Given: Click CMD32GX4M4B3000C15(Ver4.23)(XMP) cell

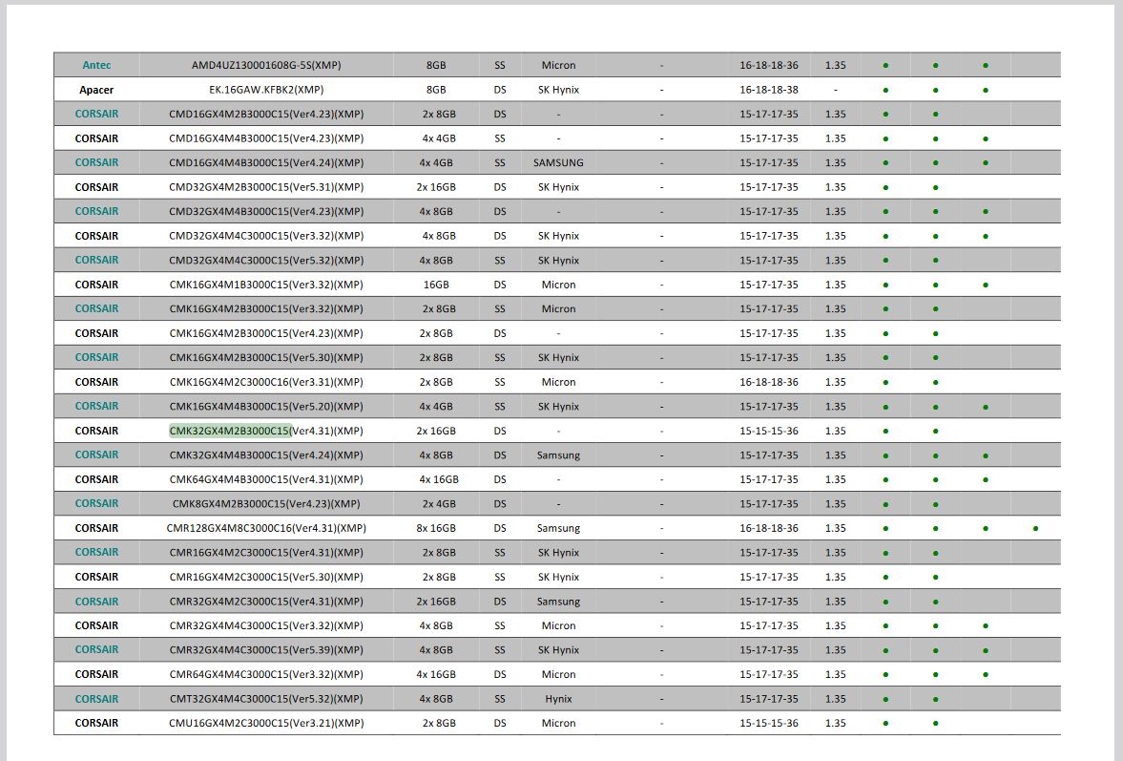Looking at the screenshot, I should (x=266, y=211).
